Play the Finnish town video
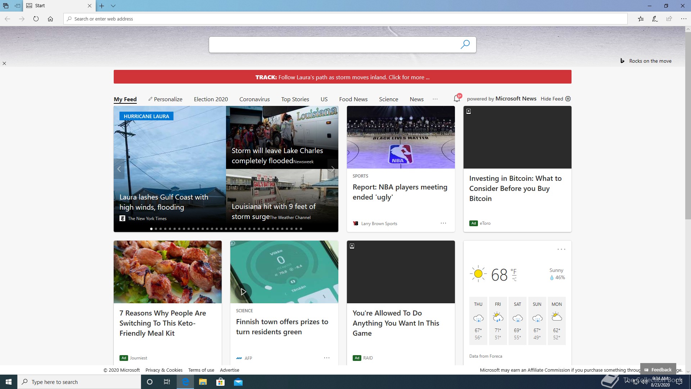 point(243,292)
